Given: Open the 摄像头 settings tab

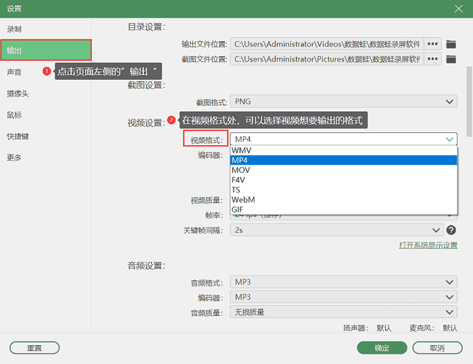Looking at the screenshot, I should pos(18,94).
